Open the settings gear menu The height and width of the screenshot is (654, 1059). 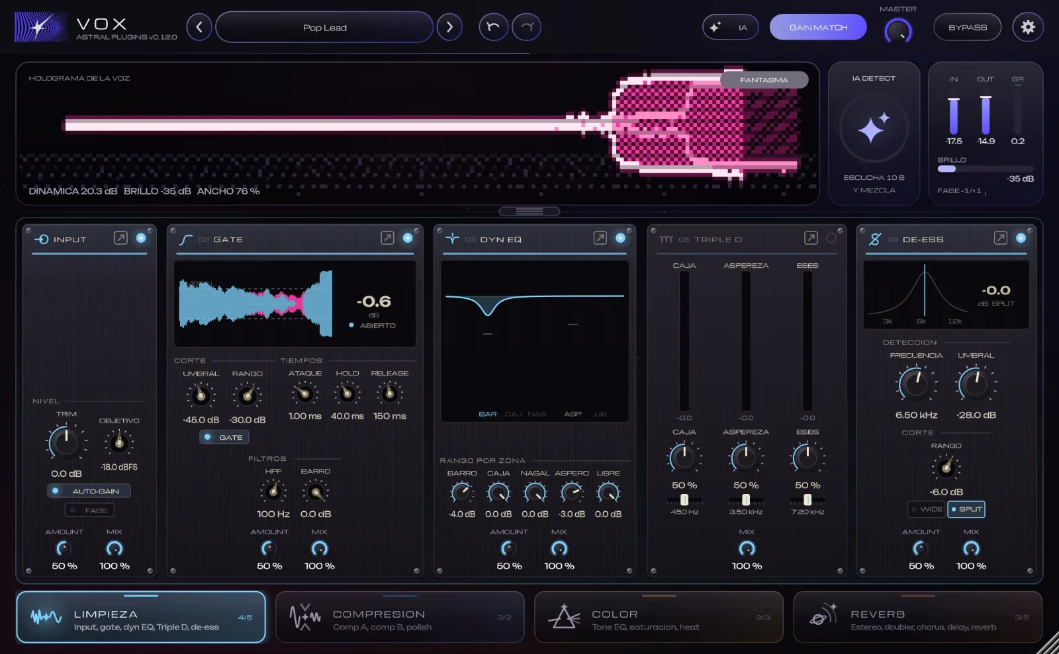pos(1028,27)
